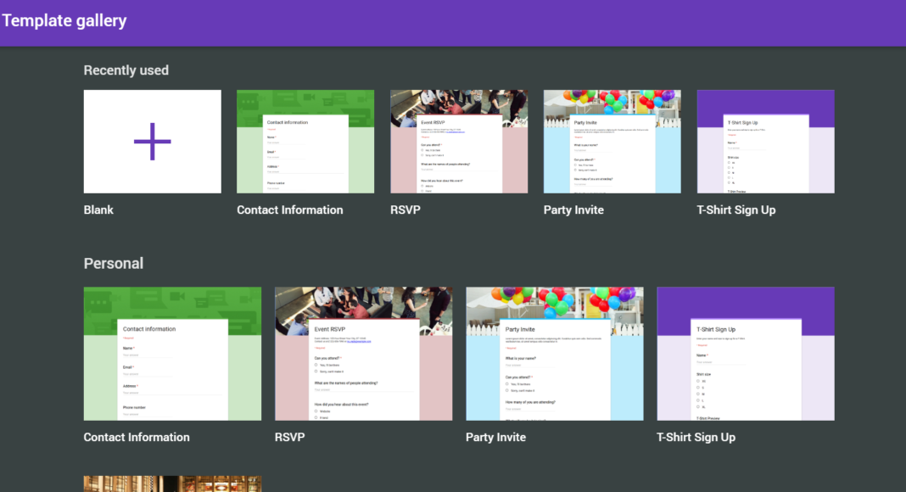Click Party Invite label in Recently used
The image size is (906, 492).
coord(573,210)
